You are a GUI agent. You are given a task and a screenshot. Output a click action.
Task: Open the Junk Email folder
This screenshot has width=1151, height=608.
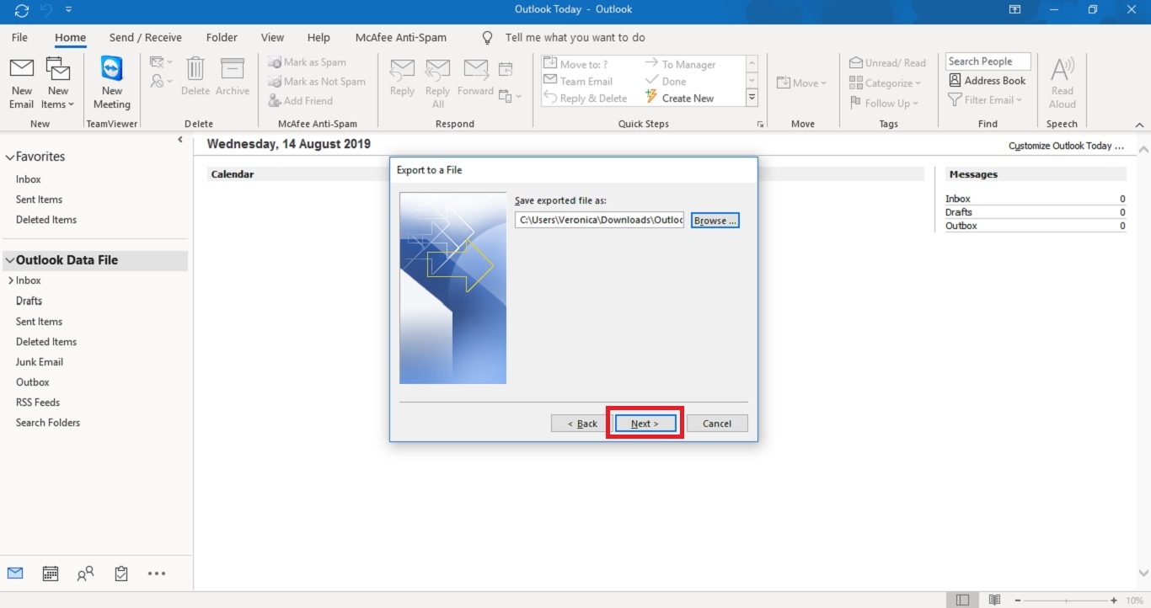pos(40,362)
